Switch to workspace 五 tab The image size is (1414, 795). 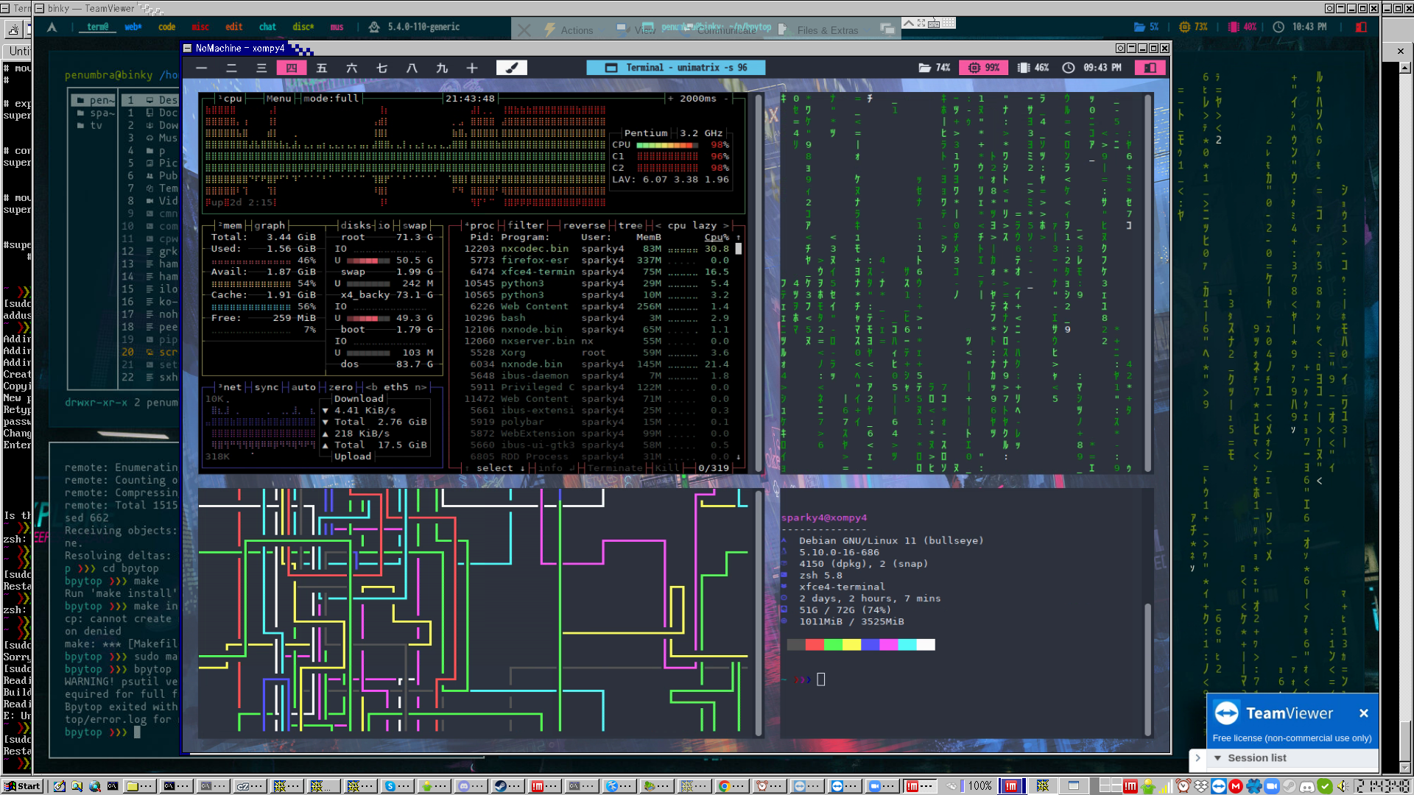[x=321, y=68]
